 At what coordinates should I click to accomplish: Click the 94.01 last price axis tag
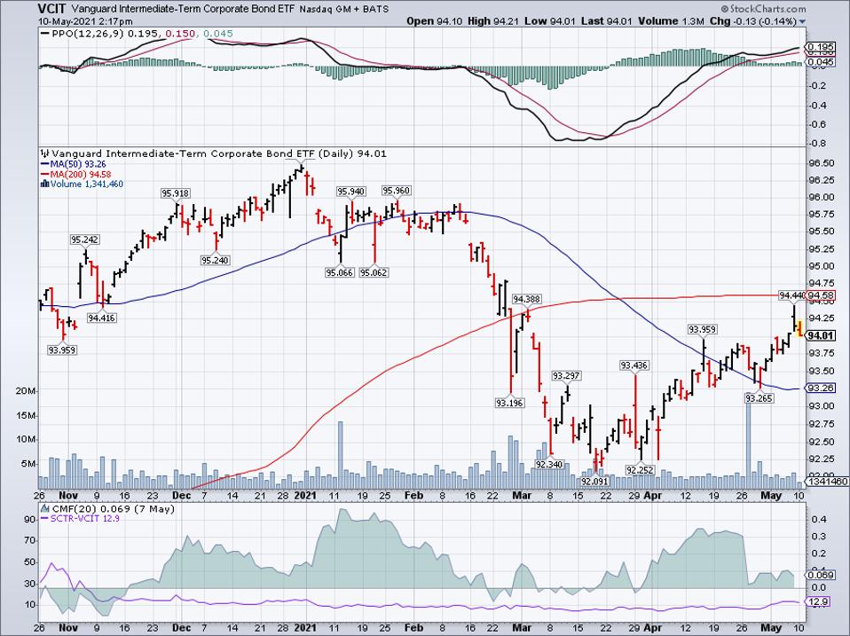click(x=821, y=335)
